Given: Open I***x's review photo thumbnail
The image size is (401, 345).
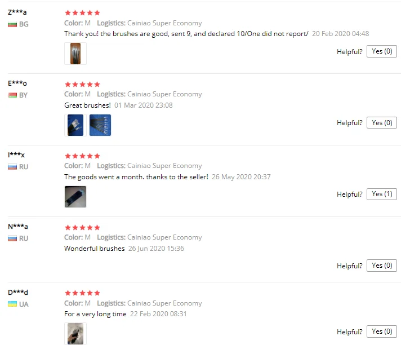Looking at the screenshot, I should coord(75,197).
